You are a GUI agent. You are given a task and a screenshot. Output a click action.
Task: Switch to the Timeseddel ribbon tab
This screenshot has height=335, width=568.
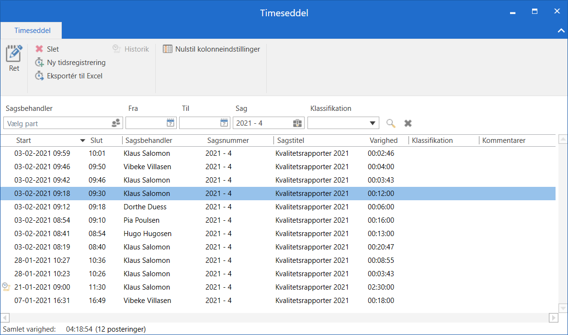tap(32, 31)
